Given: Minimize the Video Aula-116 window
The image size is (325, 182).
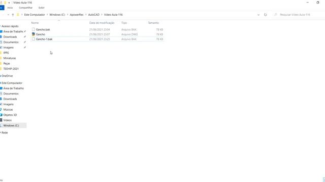Looking at the screenshot, I should point(308,3).
